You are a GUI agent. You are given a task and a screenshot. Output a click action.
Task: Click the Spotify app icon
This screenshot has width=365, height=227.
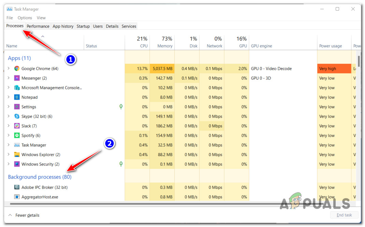point(17,135)
